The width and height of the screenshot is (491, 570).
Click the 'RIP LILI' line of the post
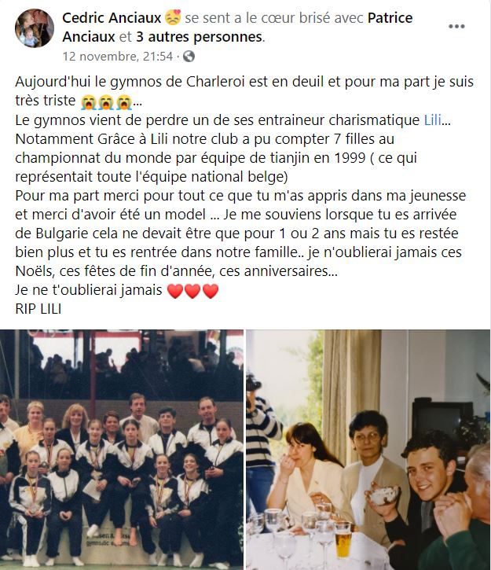[38, 309]
